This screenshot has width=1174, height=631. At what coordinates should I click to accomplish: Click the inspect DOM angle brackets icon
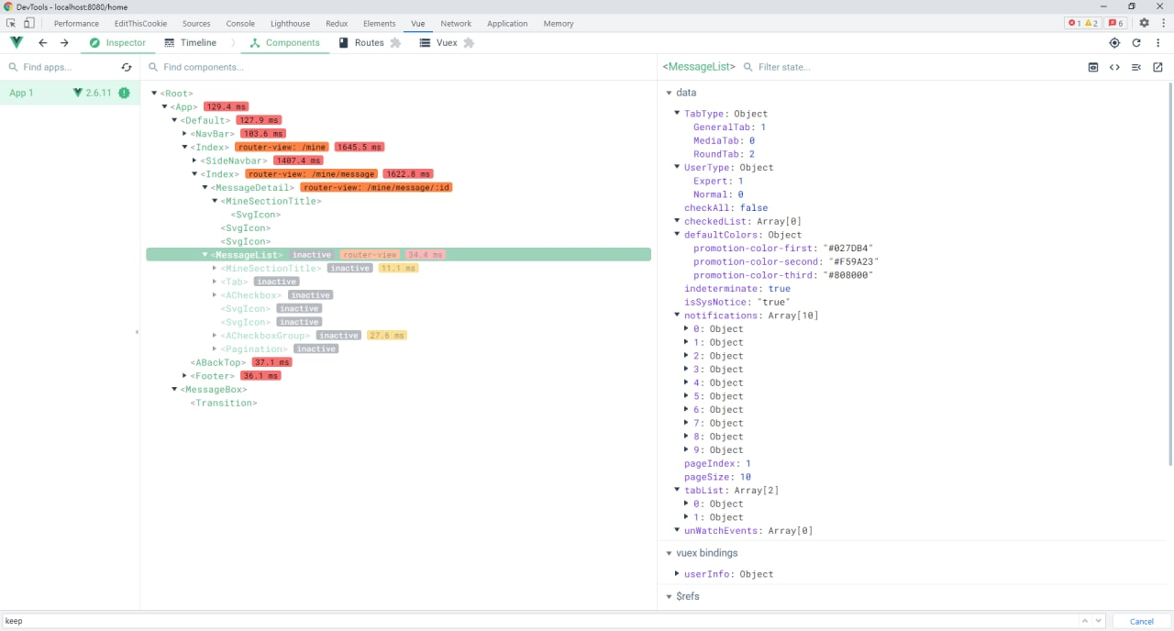click(1114, 67)
